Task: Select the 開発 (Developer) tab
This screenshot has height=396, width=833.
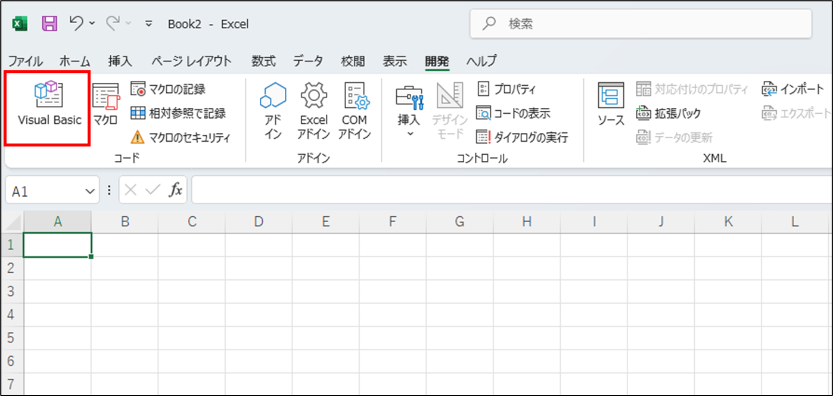Action: (x=437, y=61)
